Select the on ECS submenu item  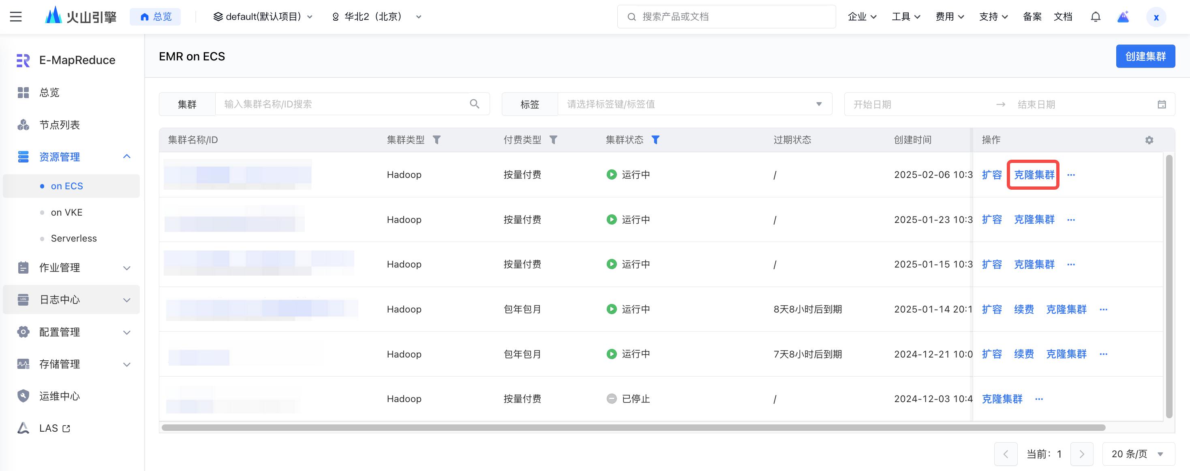pos(71,186)
